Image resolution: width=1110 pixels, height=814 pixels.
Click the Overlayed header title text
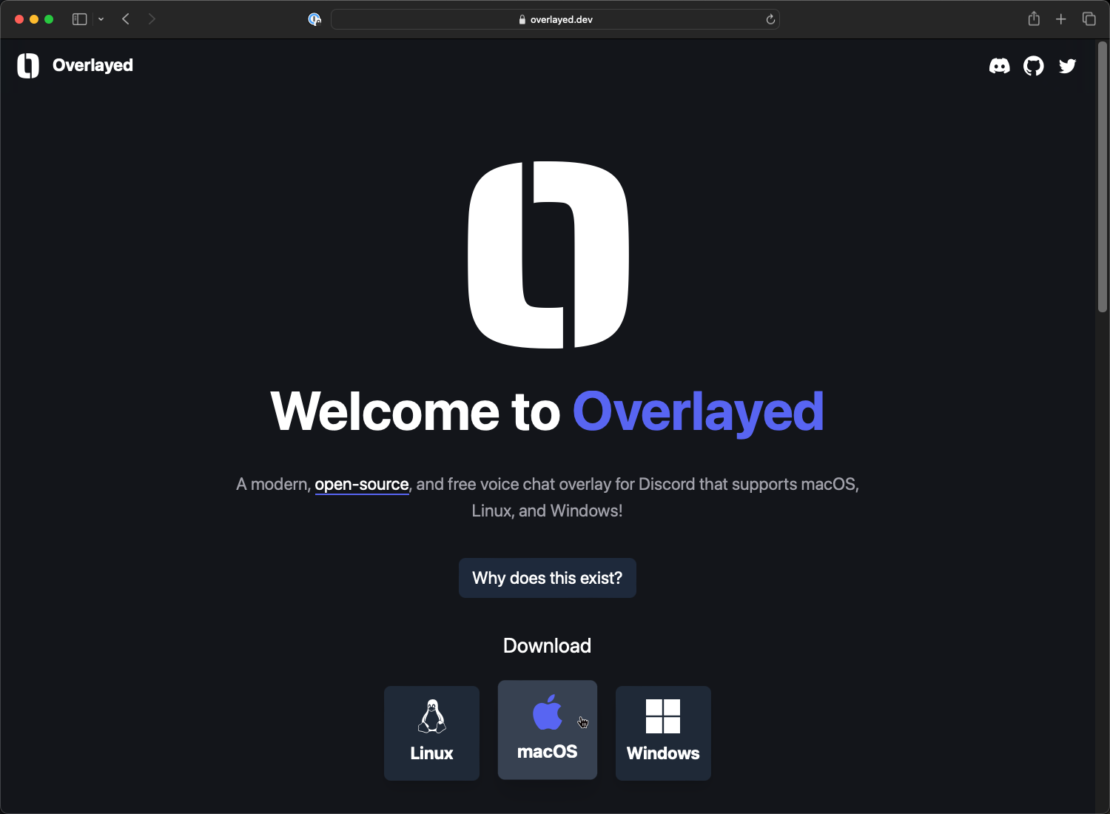click(x=92, y=65)
